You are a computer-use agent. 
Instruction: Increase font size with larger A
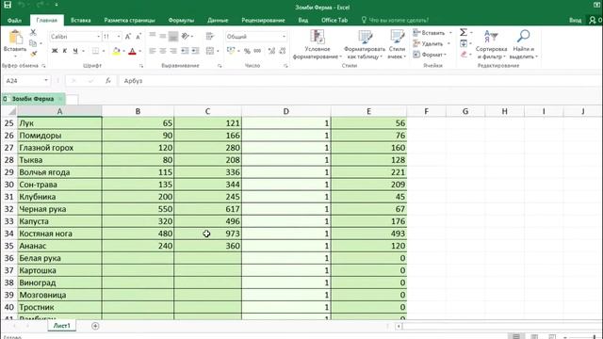(x=128, y=37)
